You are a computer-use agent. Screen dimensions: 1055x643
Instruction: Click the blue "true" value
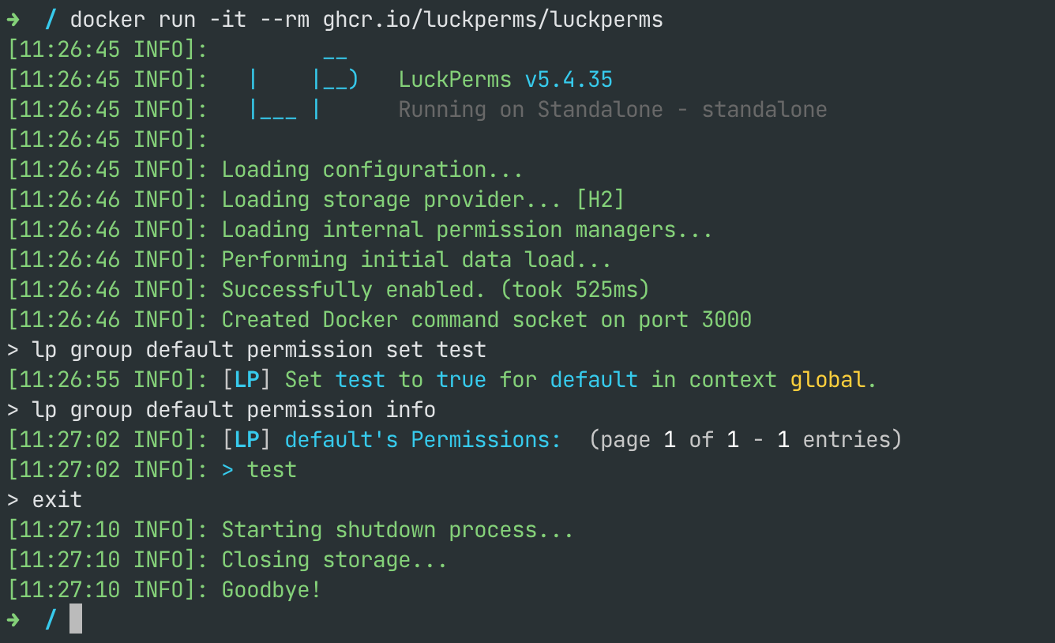(x=461, y=380)
